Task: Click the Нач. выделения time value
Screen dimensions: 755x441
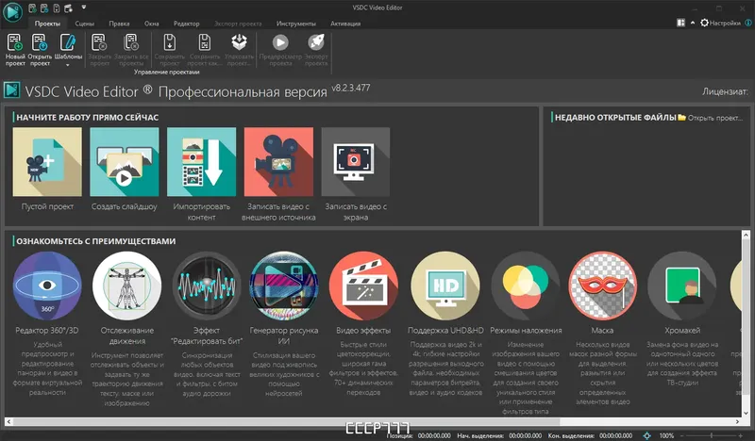Action: [526, 435]
